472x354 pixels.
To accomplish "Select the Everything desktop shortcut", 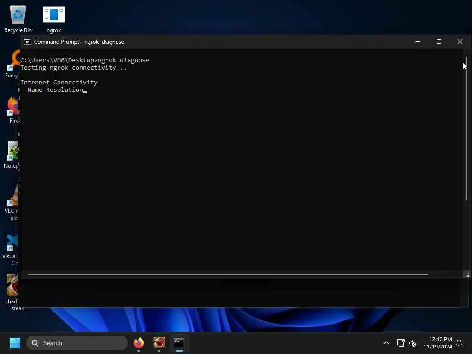I will click(12, 65).
